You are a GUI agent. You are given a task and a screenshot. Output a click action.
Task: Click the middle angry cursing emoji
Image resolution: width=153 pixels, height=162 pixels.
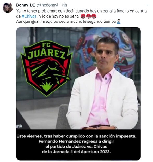point(88,16)
